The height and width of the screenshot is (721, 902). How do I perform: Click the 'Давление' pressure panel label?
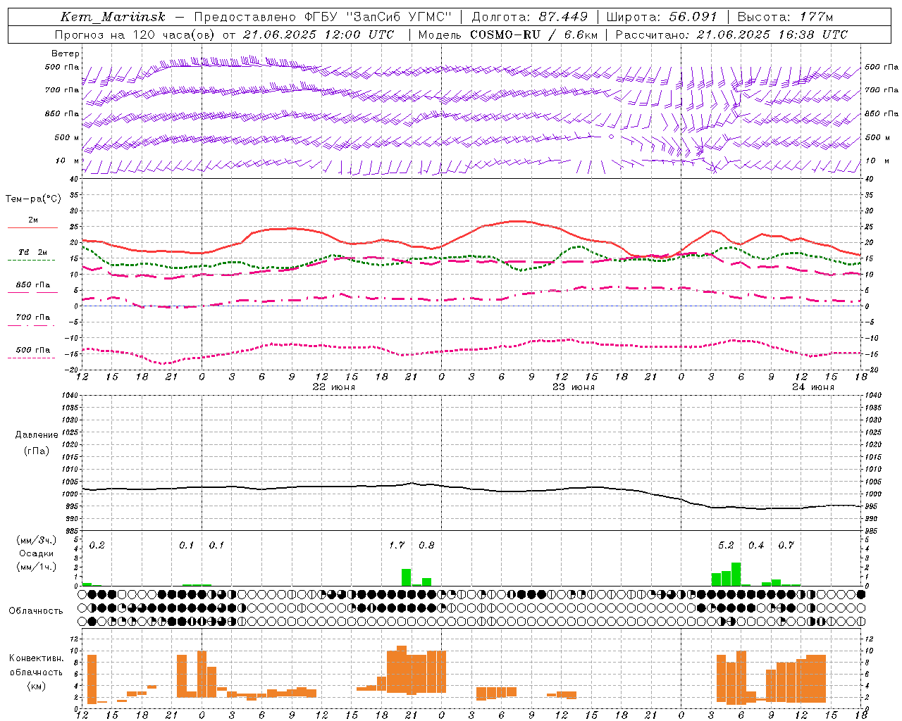37,435
